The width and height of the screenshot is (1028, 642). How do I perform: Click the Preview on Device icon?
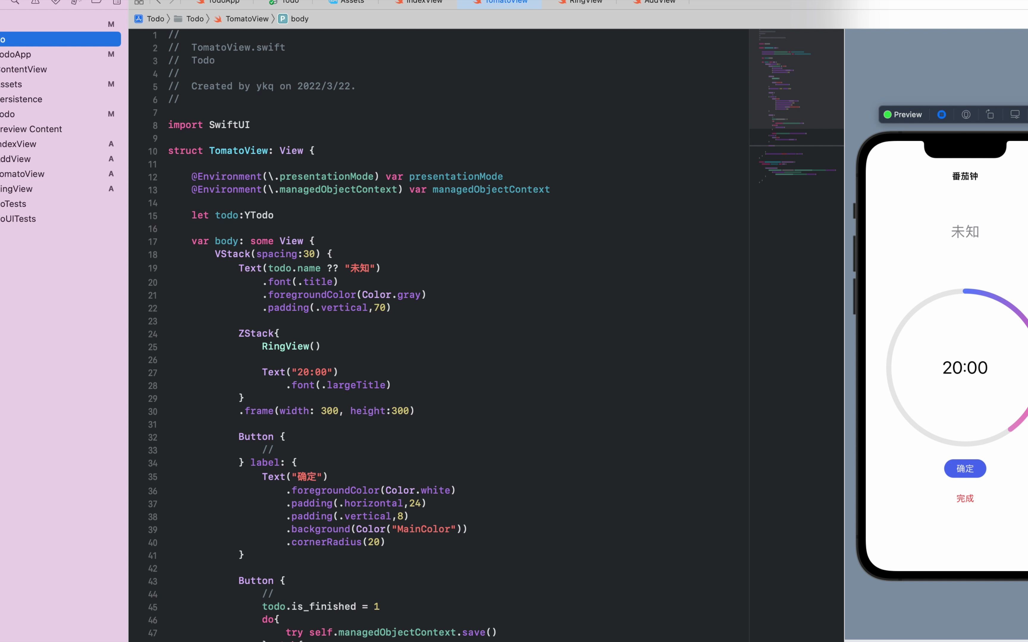click(966, 115)
